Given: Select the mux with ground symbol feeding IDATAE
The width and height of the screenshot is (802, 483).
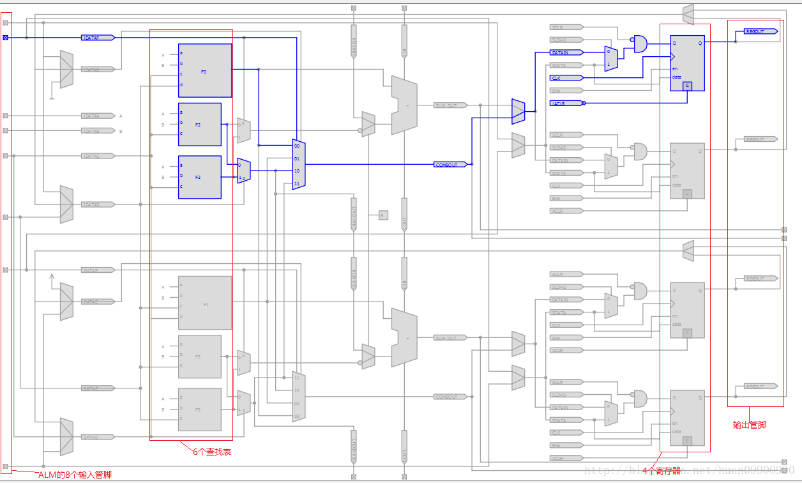Looking at the screenshot, I should [66, 69].
